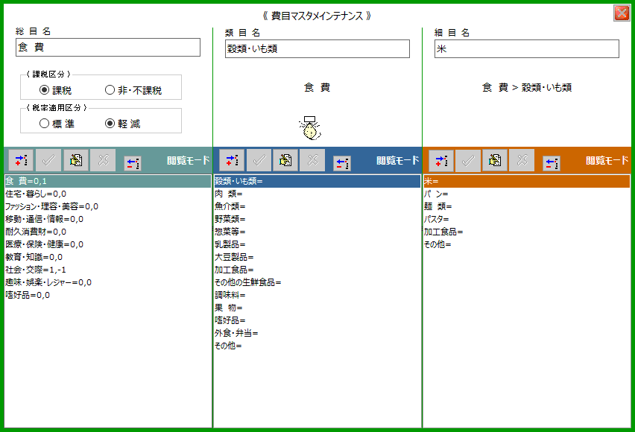Select 嗜好品= in the 類目 list

[x=317, y=320]
